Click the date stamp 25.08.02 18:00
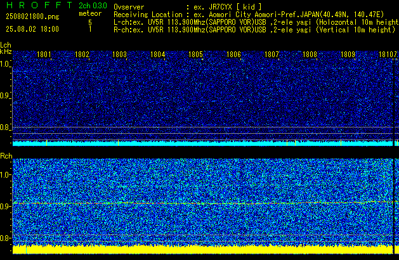Viewport: 399px width, 260px height. pos(32,29)
